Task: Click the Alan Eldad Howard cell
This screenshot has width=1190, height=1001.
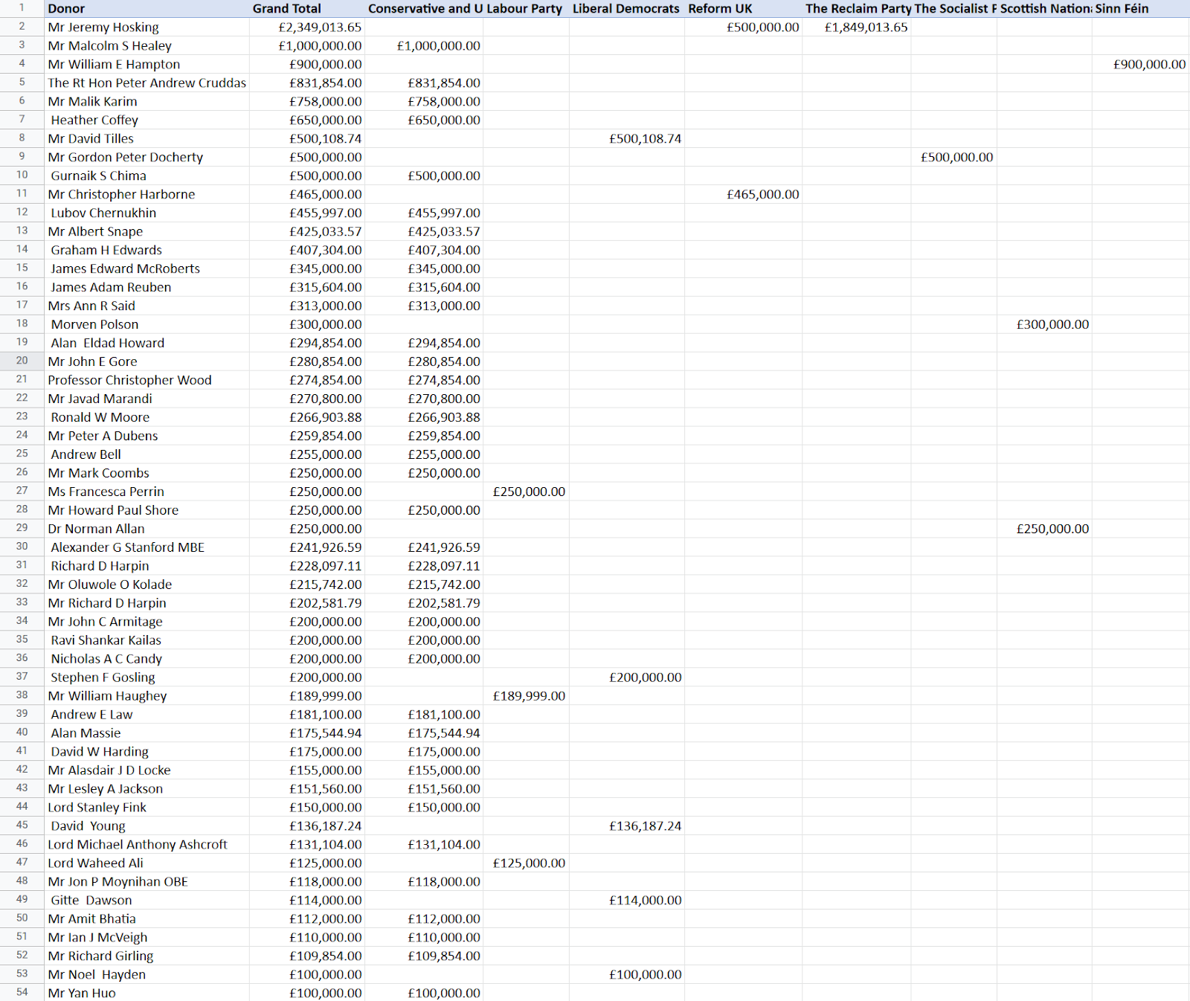Action: pyautogui.click(x=147, y=344)
